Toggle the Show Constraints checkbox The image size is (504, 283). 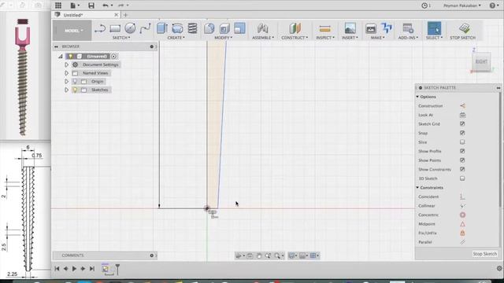point(462,169)
